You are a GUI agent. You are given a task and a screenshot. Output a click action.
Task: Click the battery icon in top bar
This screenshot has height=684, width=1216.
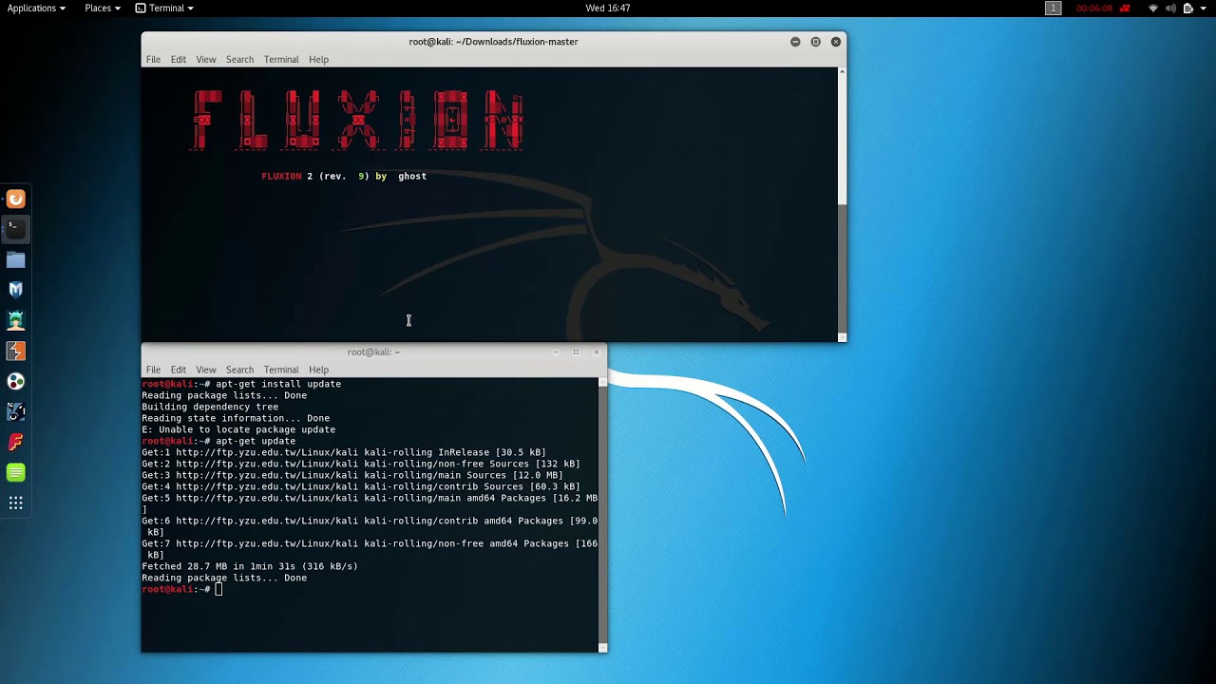[1187, 8]
